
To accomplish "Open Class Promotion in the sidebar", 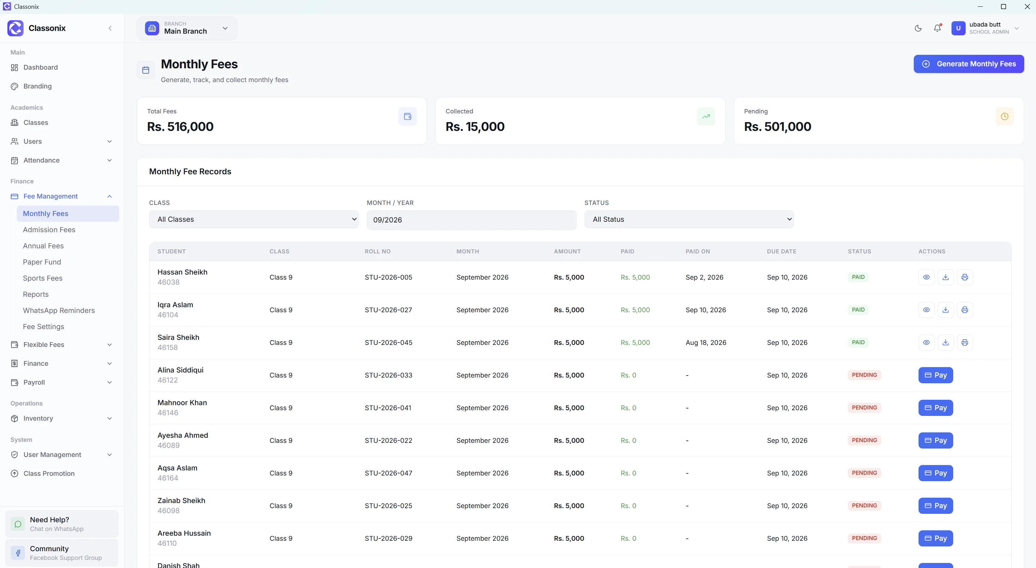I will point(62,473).
